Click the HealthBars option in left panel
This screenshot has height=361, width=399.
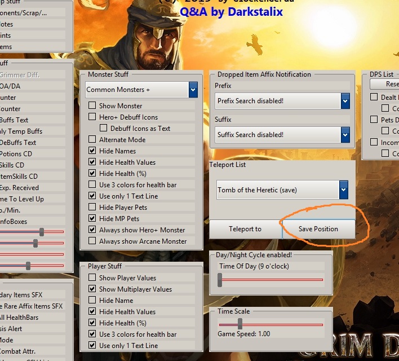(x=19, y=318)
